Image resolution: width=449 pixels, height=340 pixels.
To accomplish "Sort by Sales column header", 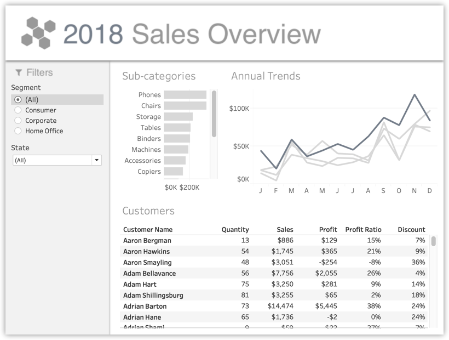I will tap(285, 230).
